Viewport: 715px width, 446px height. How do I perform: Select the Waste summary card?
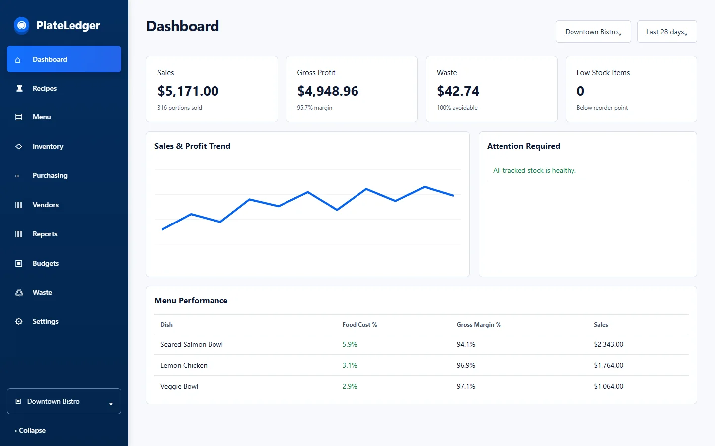(x=492, y=89)
